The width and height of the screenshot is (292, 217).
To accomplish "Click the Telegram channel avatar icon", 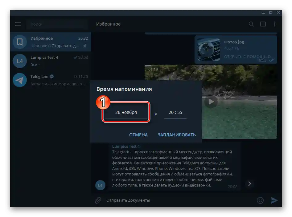I will point(19,80).
